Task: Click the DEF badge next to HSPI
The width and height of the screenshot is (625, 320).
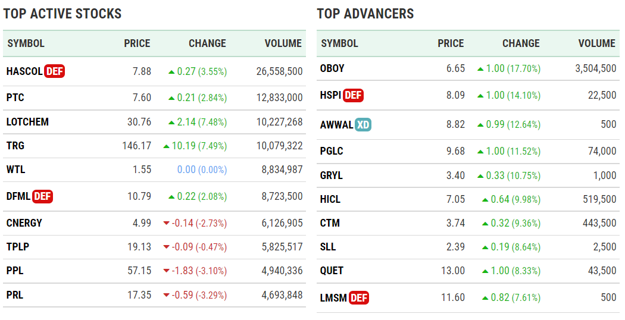Action: pyautogui.click(x=354, y=95)
